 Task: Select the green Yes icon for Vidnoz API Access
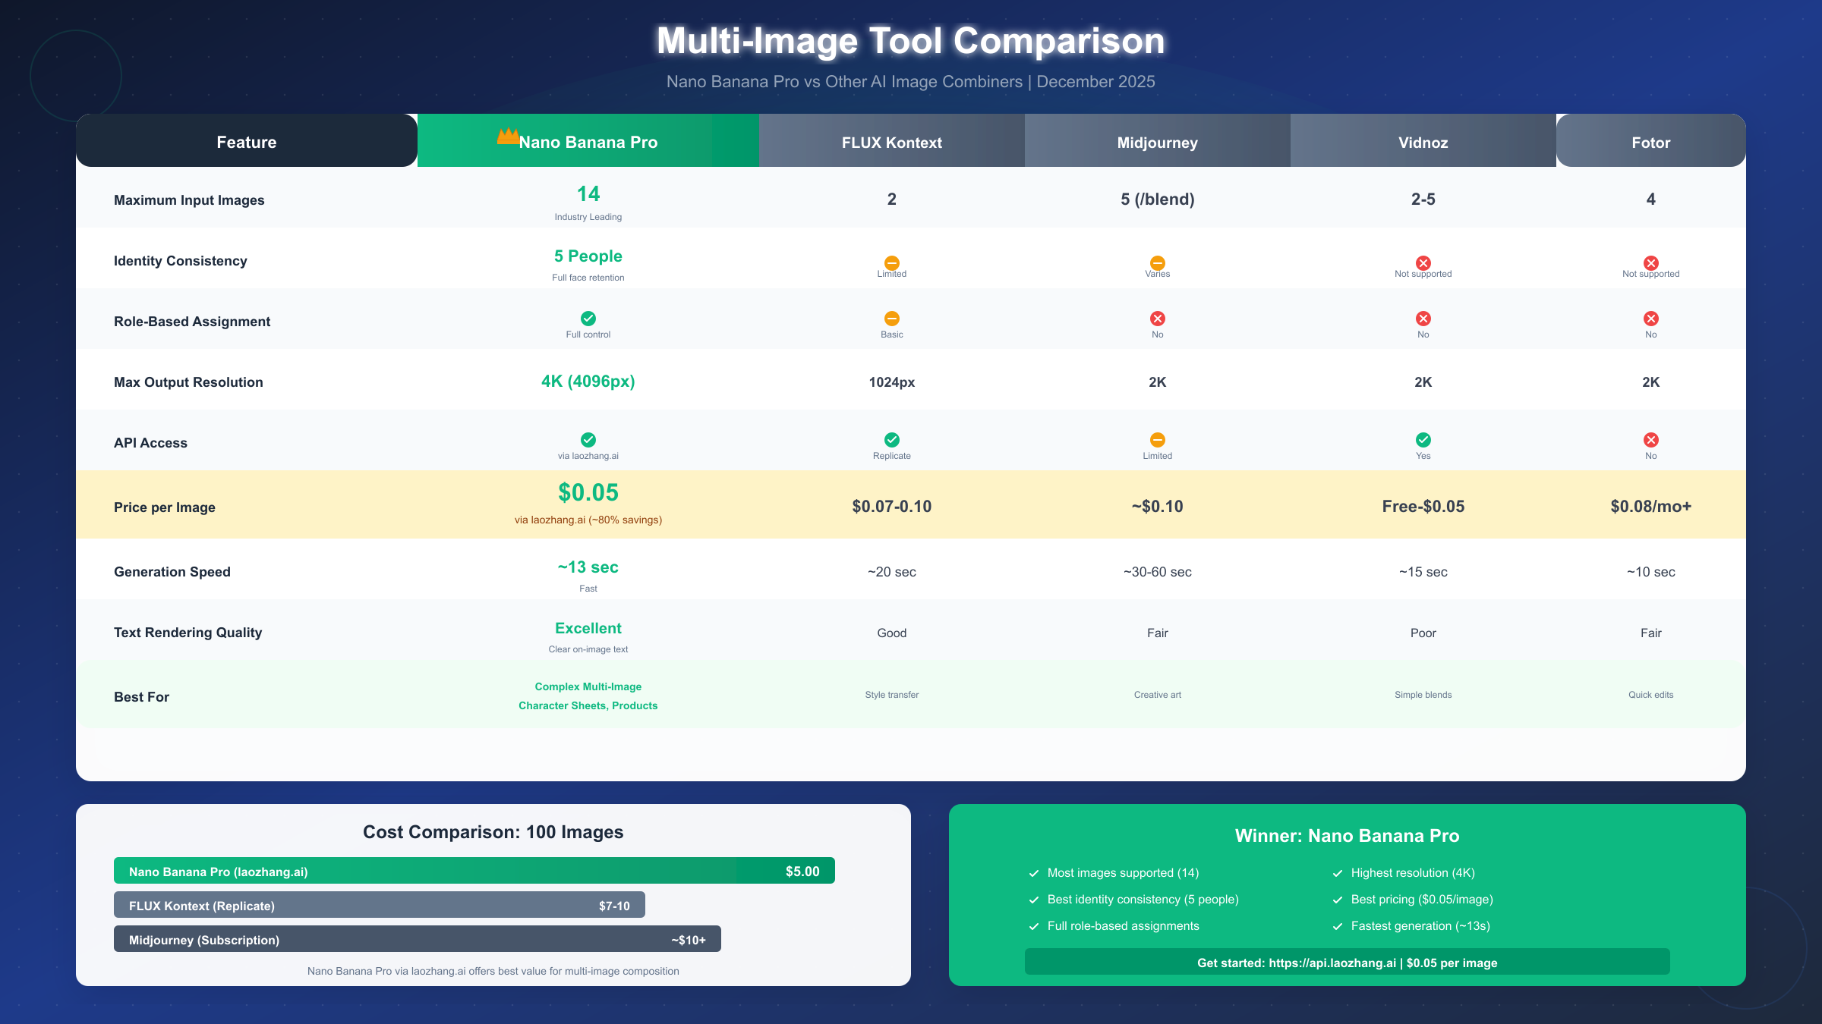click(x=1423, y=440)
